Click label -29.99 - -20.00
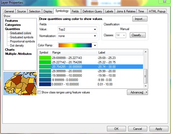This screenshot has height=134, width=171. 106,71
